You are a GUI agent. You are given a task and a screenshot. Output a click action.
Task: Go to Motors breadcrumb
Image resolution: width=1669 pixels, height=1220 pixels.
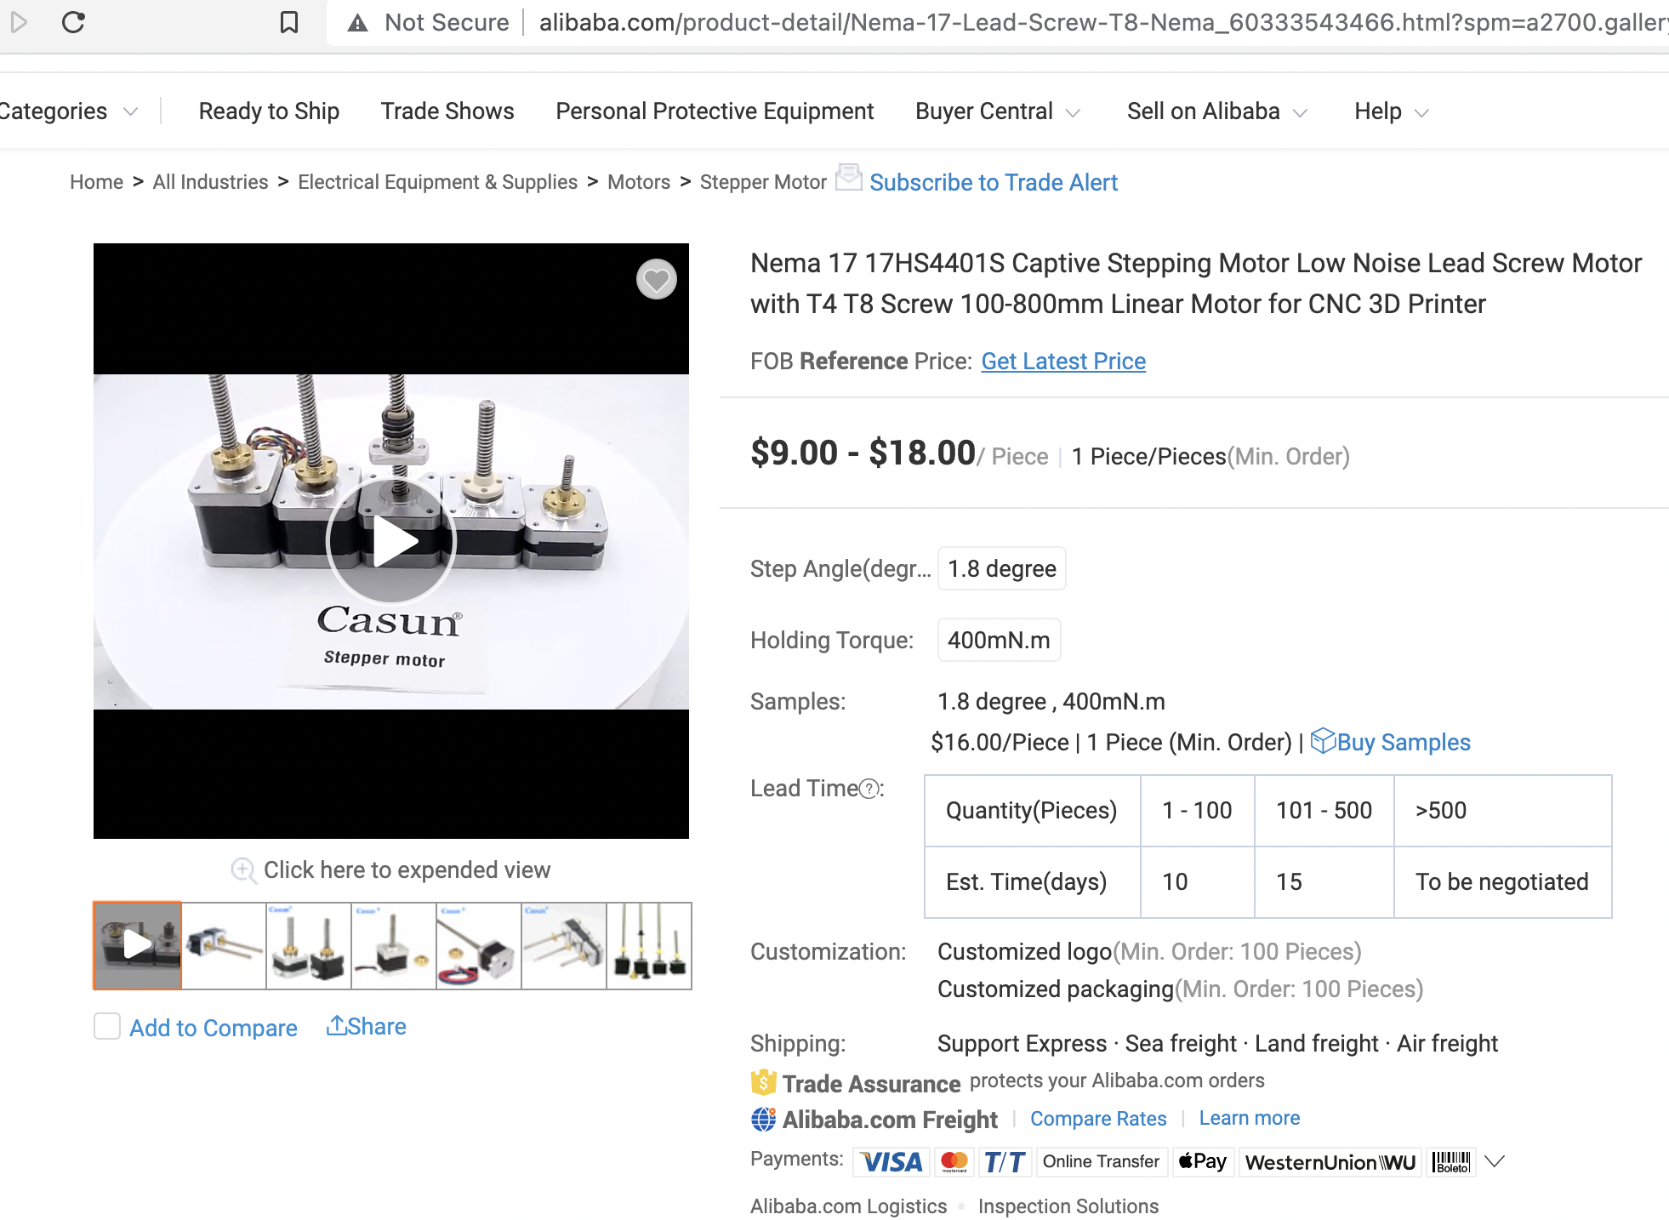click(x=639, y=182)
